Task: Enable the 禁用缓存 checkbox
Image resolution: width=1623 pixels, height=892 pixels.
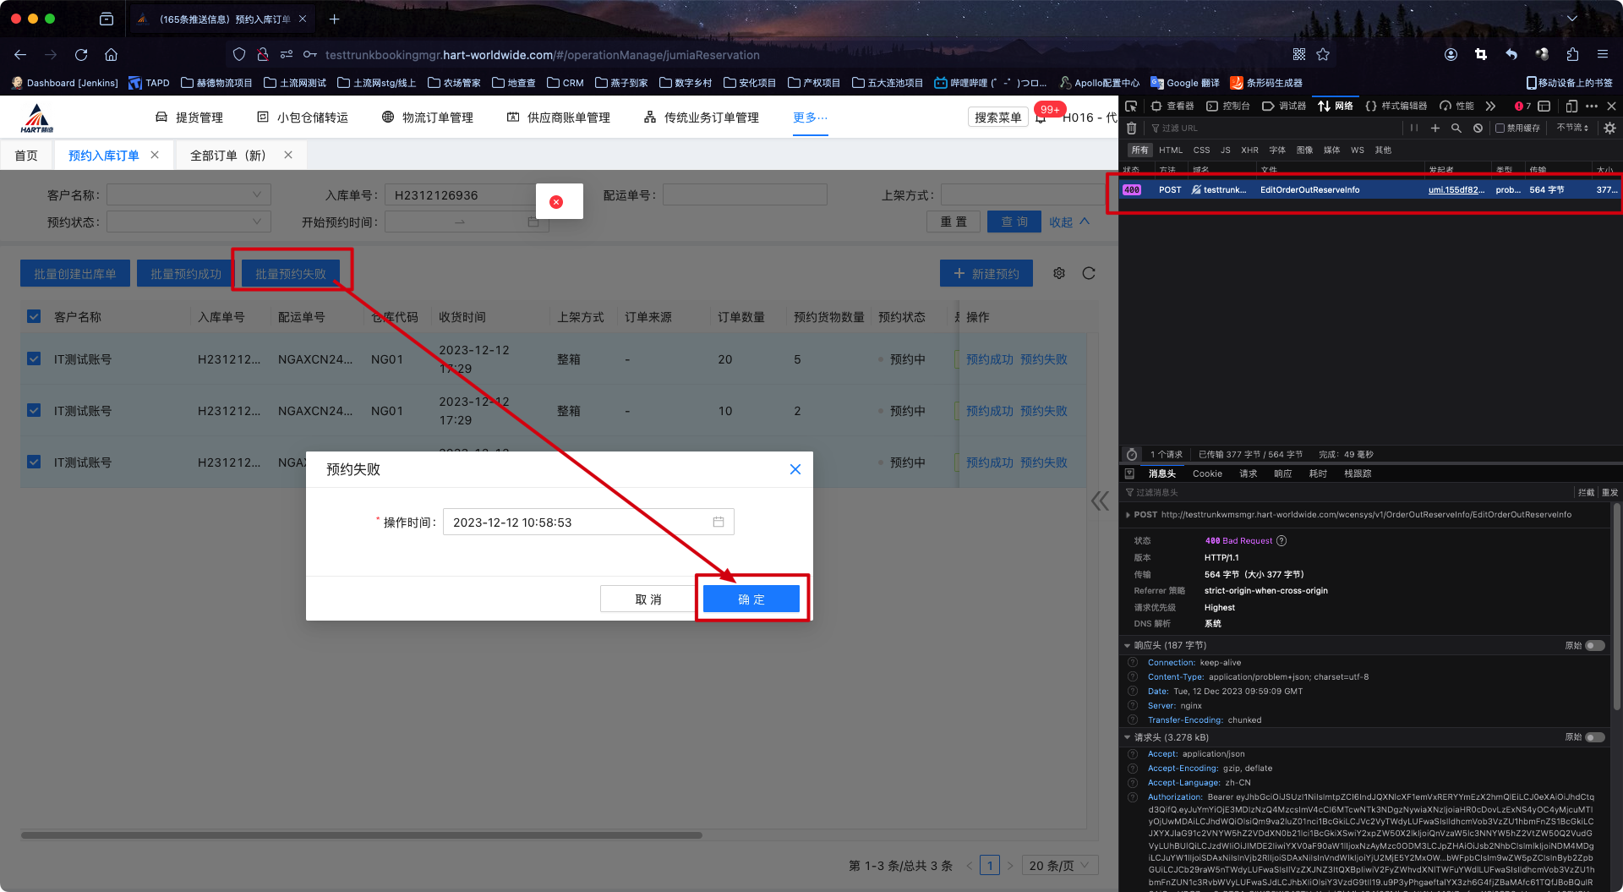Action: click(1500, 129)
